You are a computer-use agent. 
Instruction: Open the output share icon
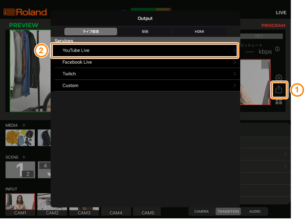pos(279,90)
